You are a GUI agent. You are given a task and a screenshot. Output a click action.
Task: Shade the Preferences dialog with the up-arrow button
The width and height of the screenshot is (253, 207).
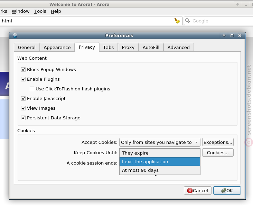(x=224, y=36)
